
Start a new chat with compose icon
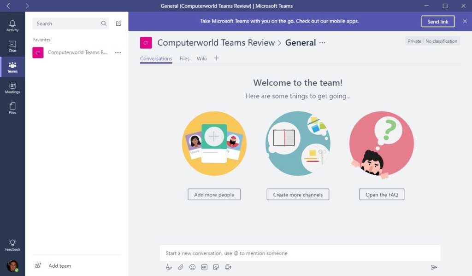click(x=118, y=23)
